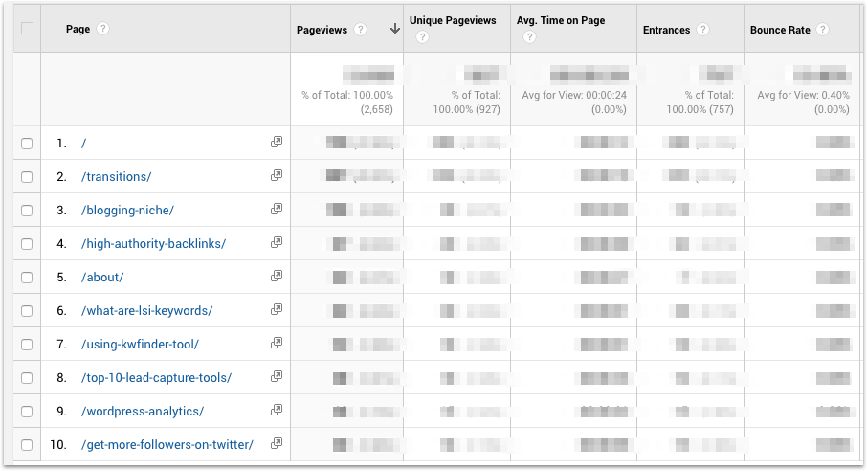The width and height of the screenshot is (867, 471).
Task: Open external icon next to /wordpress-analytics/
Action: [277, 411]
